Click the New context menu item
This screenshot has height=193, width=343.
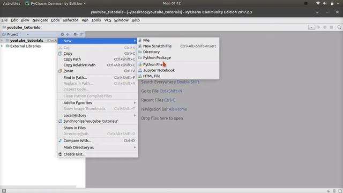tap(98, 41)
